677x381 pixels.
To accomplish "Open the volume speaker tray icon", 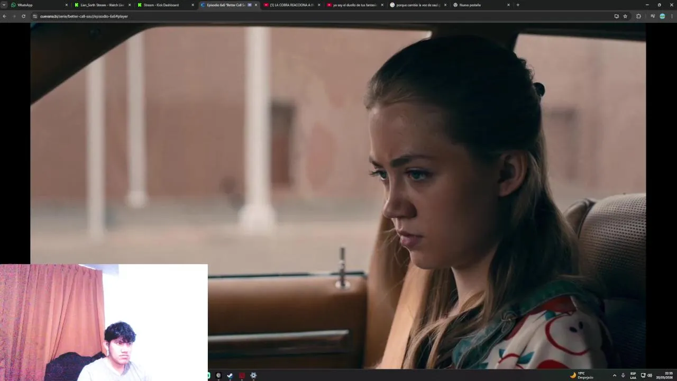I will [649, 376].
